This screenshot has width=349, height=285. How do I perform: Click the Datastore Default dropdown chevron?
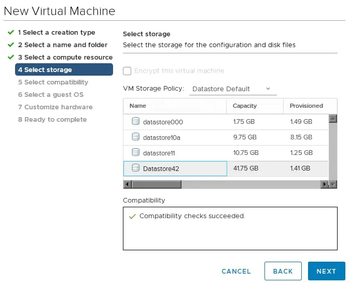point(268,89)
